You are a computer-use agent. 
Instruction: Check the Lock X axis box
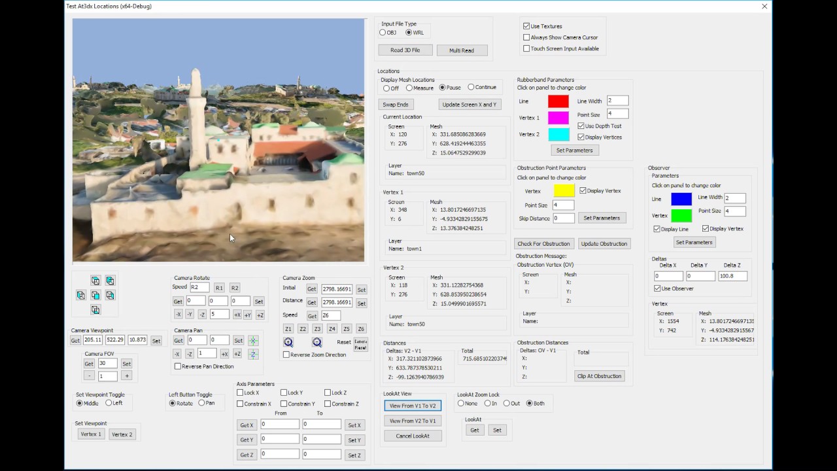coord(240,392)
